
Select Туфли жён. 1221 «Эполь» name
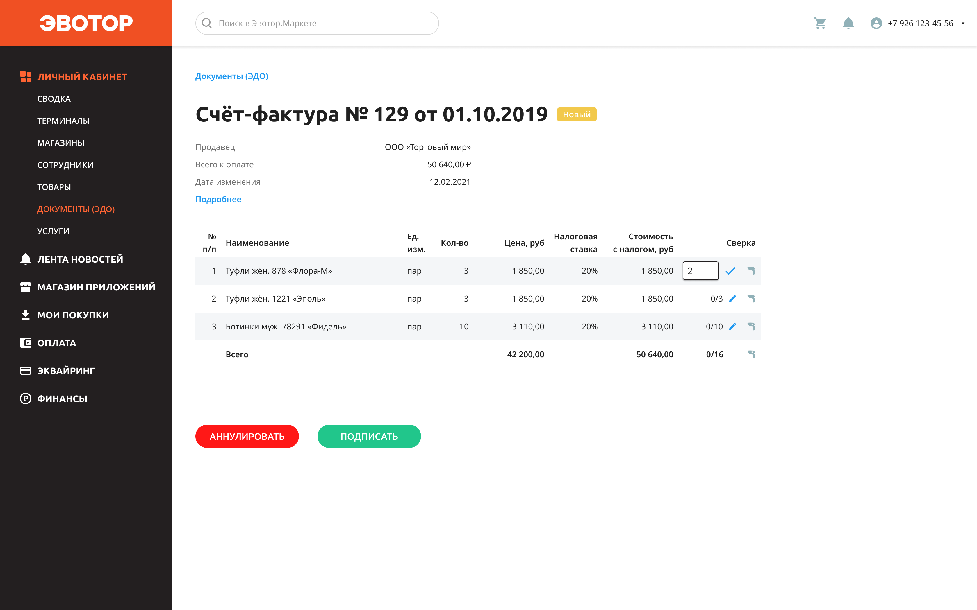pyautogui.click(x=275, y=299)
